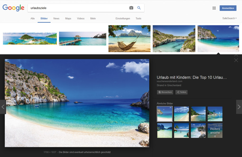Viewport: 242px width, 157px height.
Task: Visit the page with Besuchen button
Action: pyautogui.click(x=165, y=92)
